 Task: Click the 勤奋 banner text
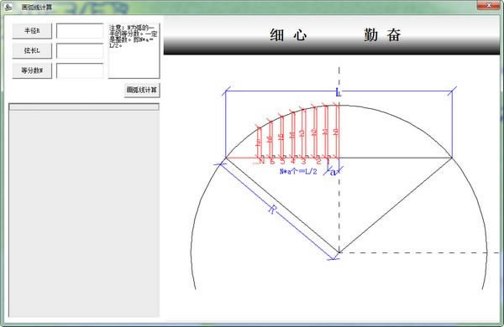coord(382,34)
